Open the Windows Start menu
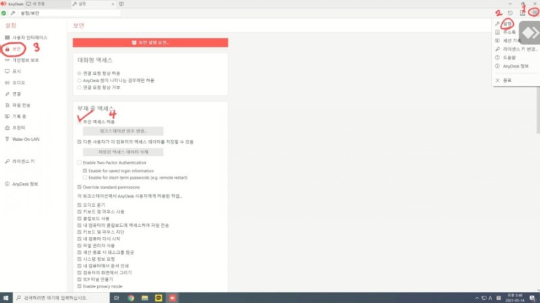The width and height of the screenshot is (540, 303). pos(6,298)
